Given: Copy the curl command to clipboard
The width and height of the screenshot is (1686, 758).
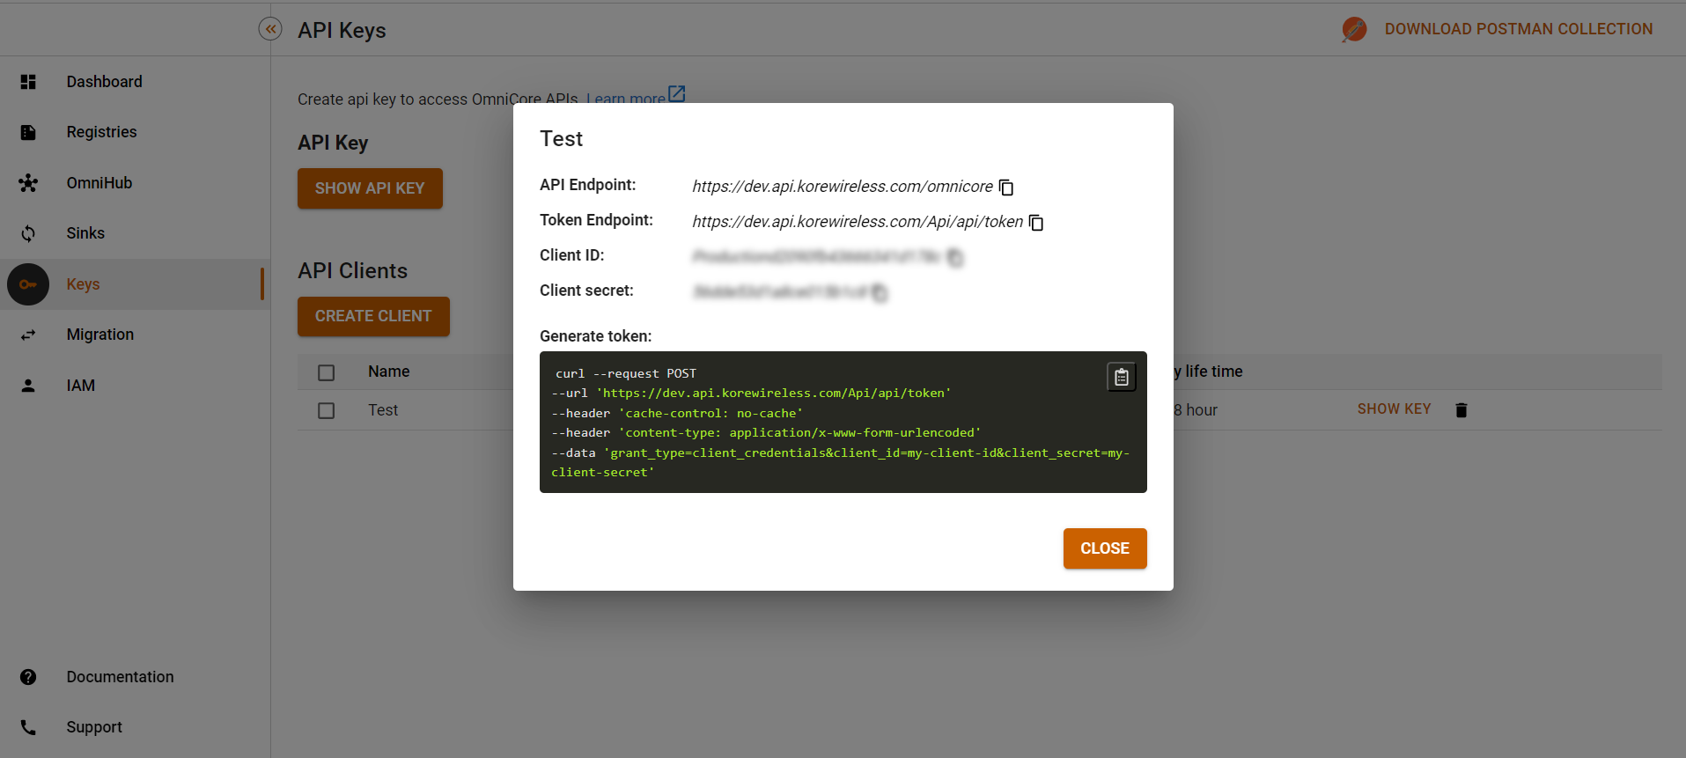Looking at the screenshot, I should point(1122,377).
